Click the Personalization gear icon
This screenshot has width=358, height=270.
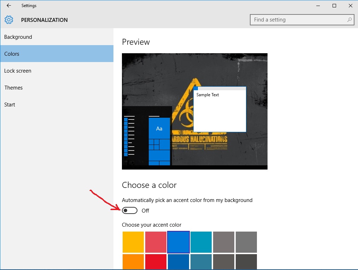pyautogui.click(x=9, y=20)
